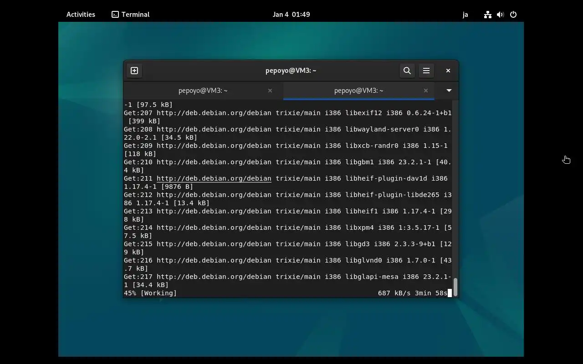Screen dimensions: 583x364
Task: Click the libwayland-server0 package name
Action: [382, 129]
